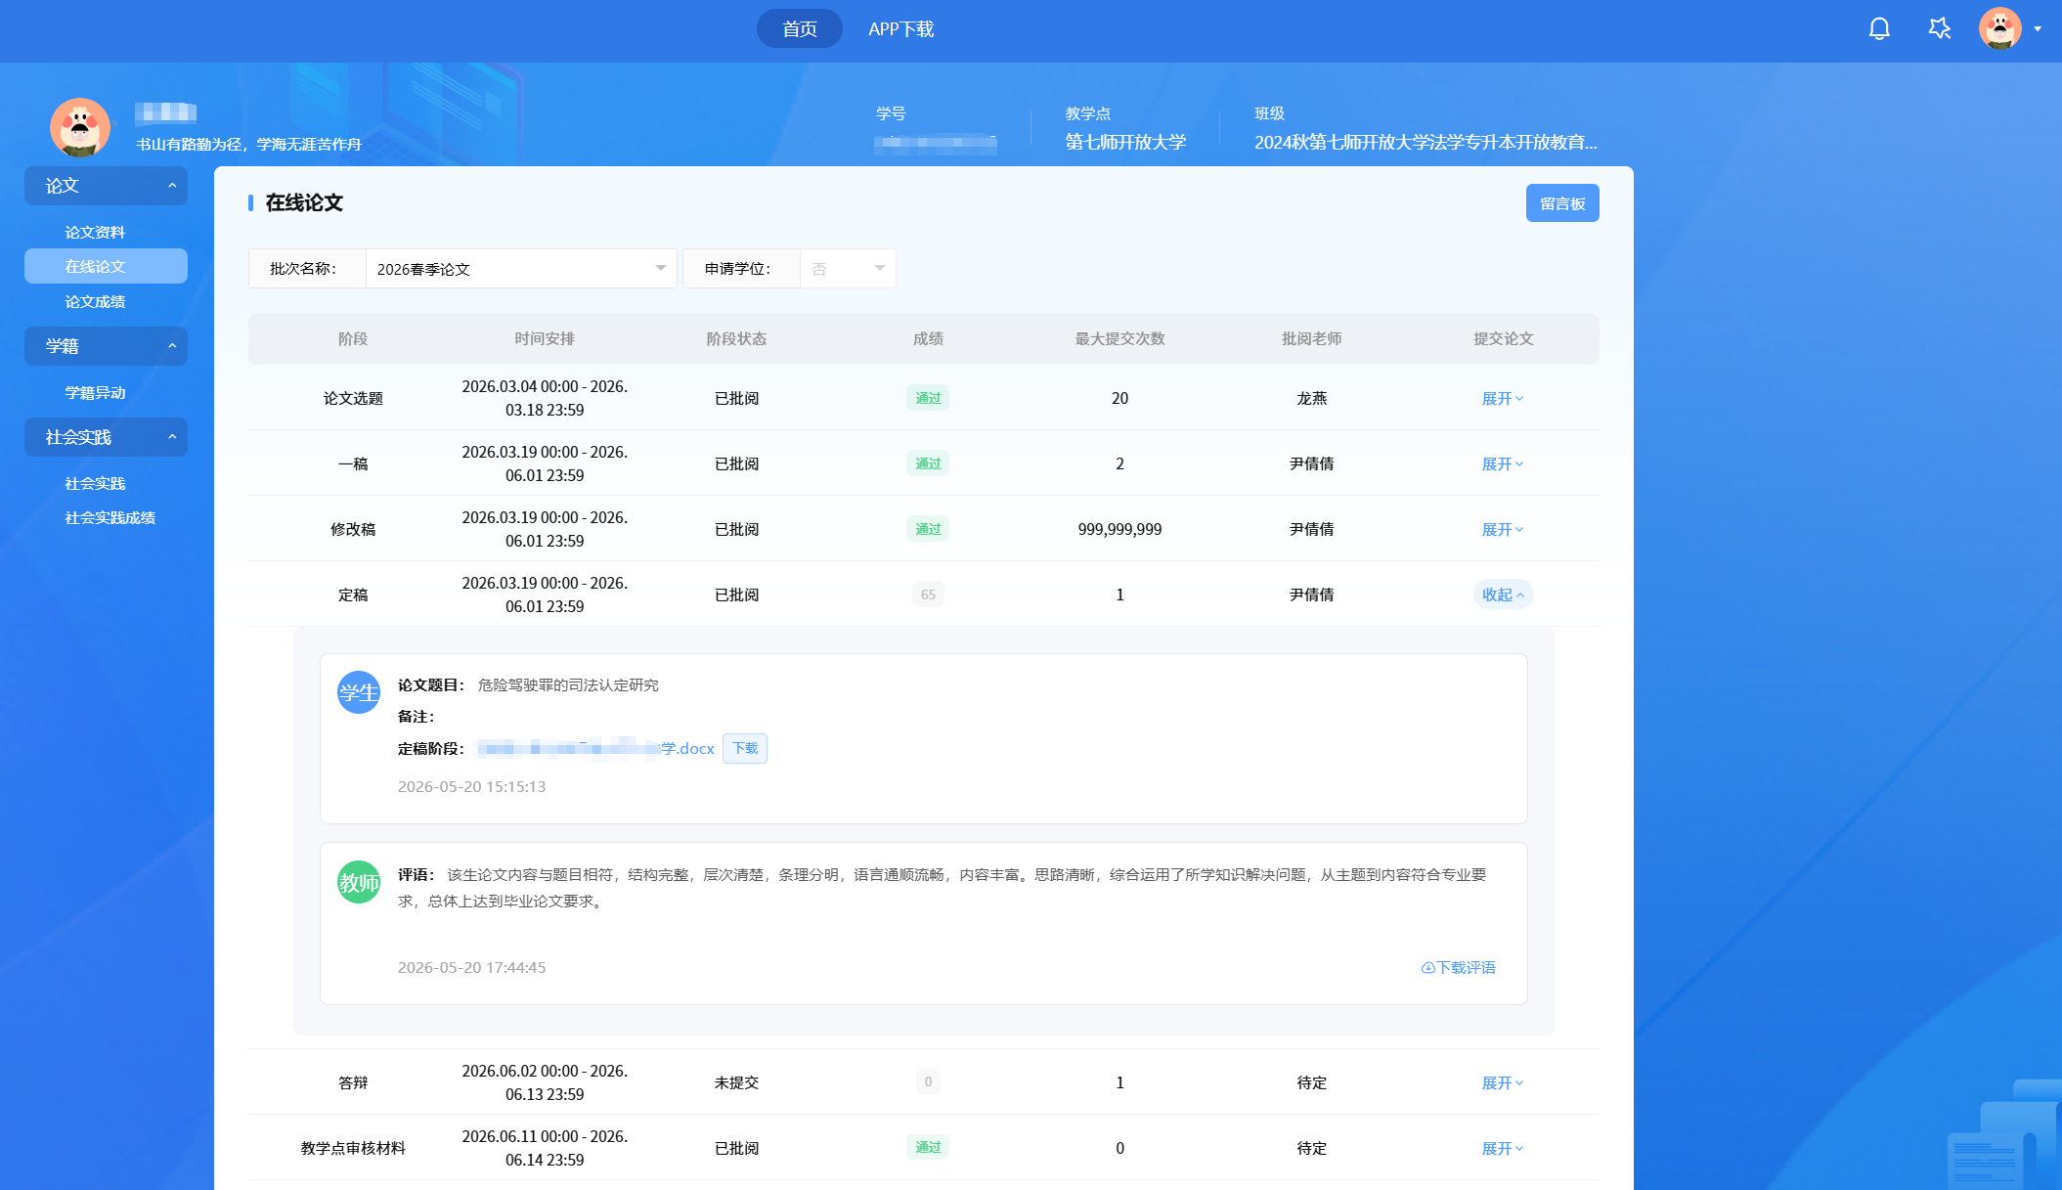Image resolution: width=2062 pixels, height=1190 pixels.
Task: Click the 第七师开放大学 teaching point text
Action: coord(1125,142)
